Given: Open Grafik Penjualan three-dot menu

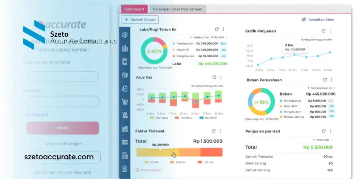Looking at the screenshot, I should coord(330,31).
